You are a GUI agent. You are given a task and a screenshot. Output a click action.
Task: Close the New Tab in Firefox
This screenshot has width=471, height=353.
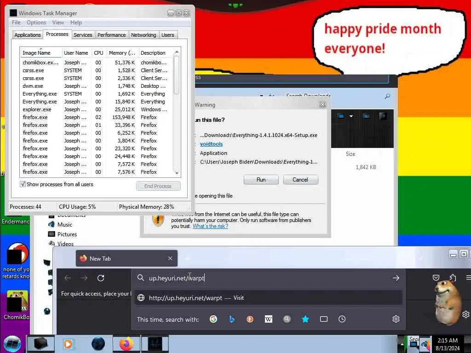tap(170, 258)
